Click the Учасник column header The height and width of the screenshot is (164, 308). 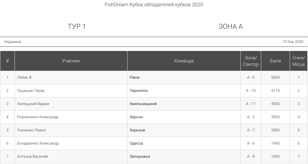click(x=71, y=61)
